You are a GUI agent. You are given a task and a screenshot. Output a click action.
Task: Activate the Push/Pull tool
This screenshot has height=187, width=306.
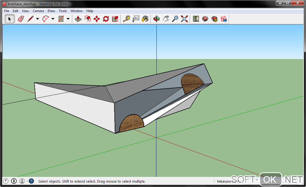[78, 19]
